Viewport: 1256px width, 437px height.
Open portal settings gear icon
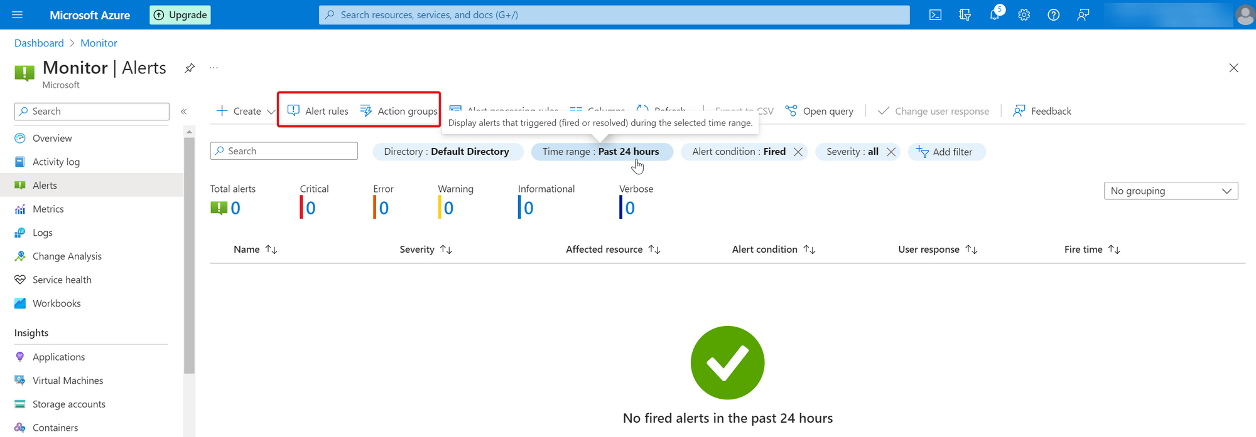[1024, 15]
